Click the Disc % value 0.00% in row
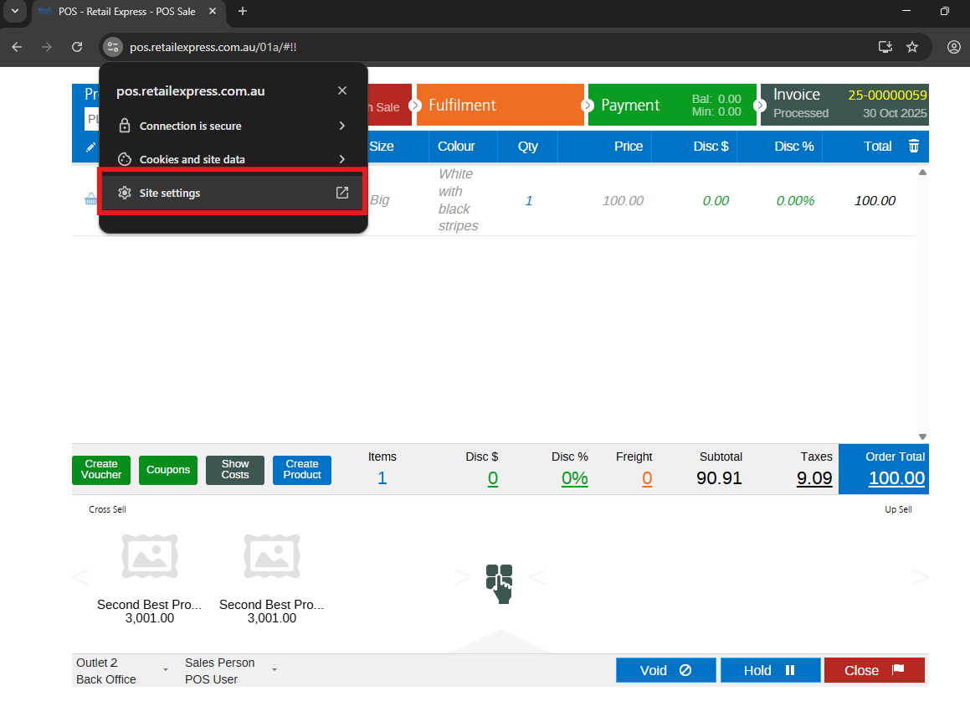970x712 pixels. coord(795,200)
